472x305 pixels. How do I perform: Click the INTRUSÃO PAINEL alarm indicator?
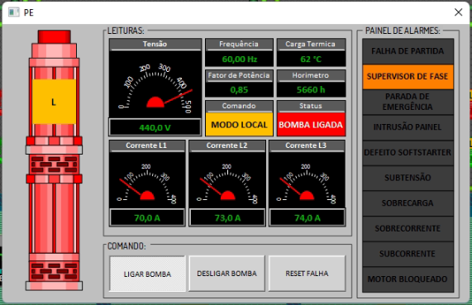click(408, 127)
